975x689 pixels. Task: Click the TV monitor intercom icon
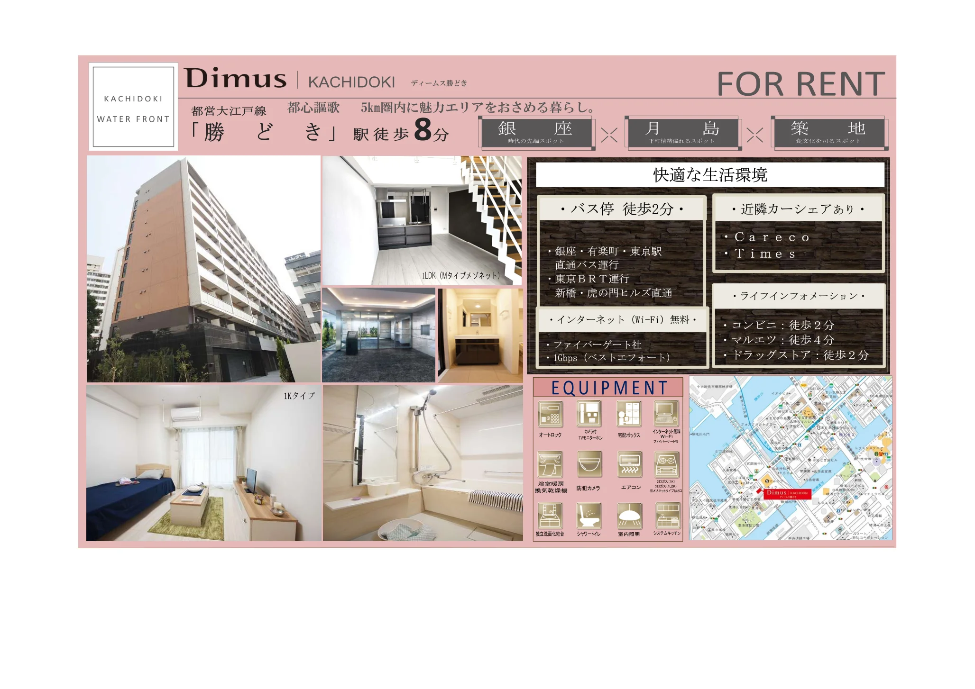click(589, 414)
